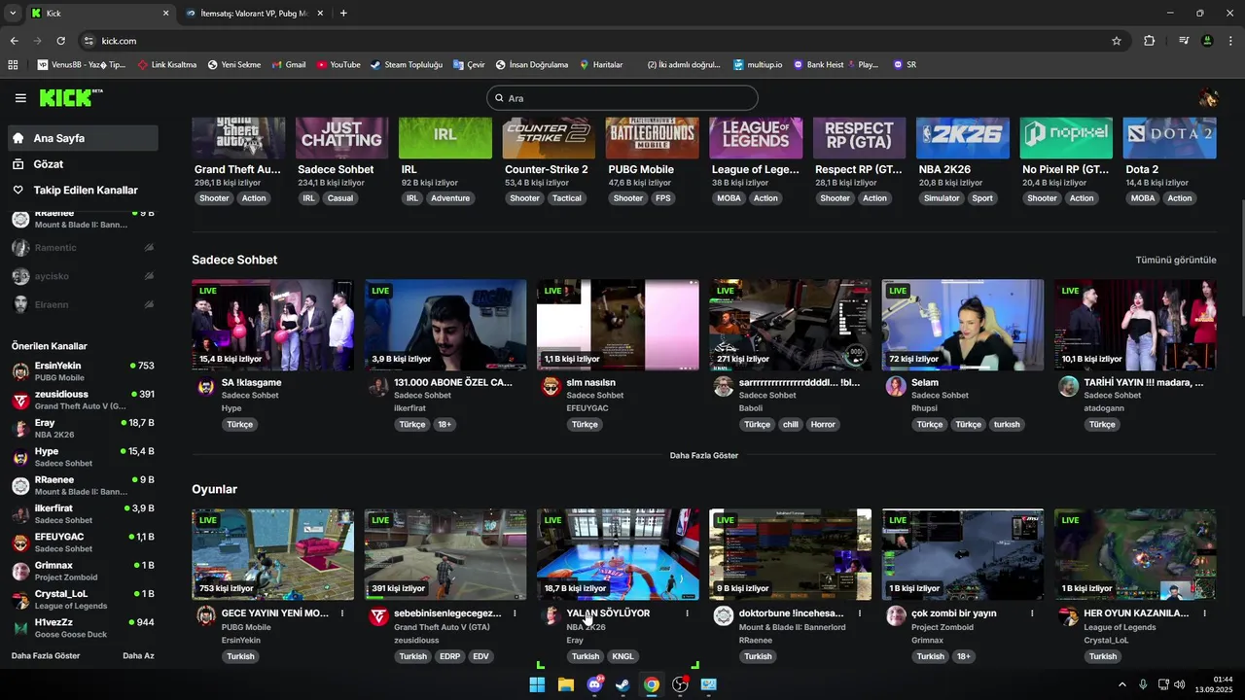Screen dimensions: 1245x700
Task: Switch to İtemsatış Valorant VP tab
Action: (x=253, y=14)
